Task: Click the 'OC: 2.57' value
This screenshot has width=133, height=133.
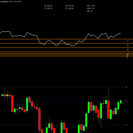Action: point(91,6)
